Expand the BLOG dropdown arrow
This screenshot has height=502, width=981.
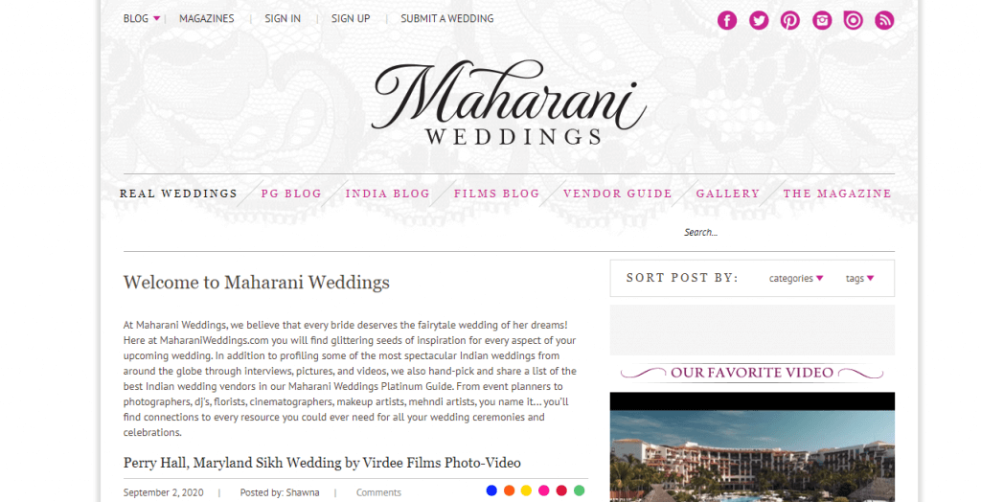click(156, 19)
